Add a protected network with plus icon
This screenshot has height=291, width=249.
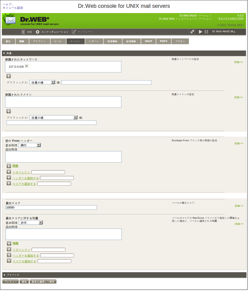pos(8,76)
